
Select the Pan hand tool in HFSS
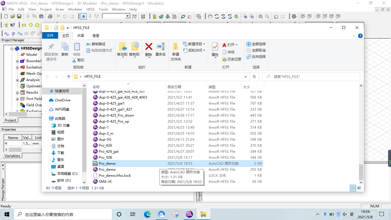click(210, 16)
